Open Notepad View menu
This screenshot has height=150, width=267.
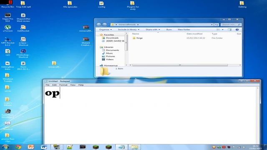[x=73, y=85]
